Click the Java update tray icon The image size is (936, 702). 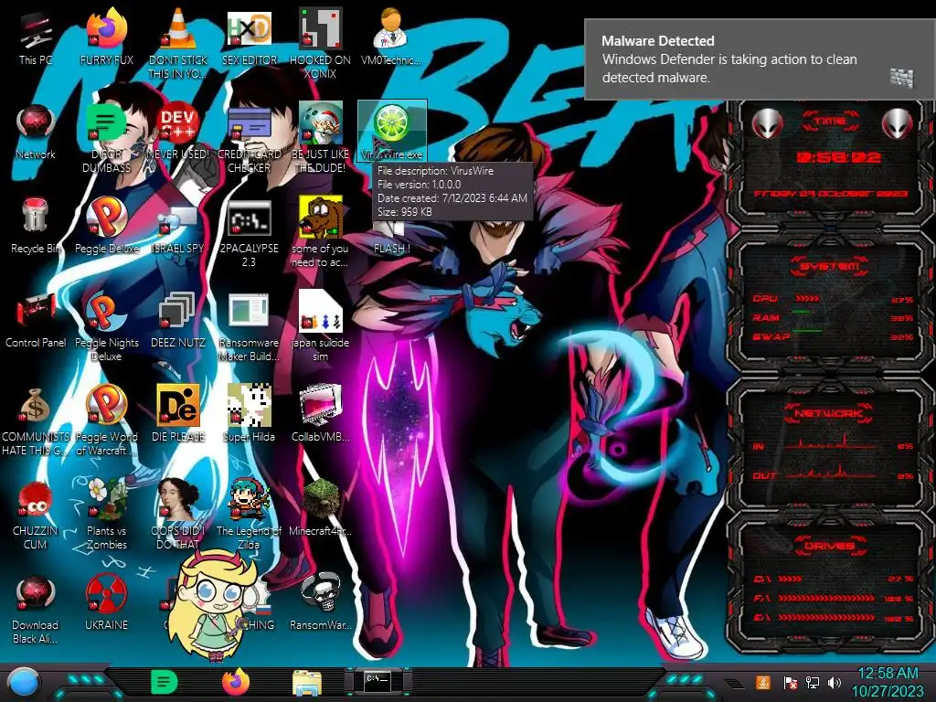point(763,682)
